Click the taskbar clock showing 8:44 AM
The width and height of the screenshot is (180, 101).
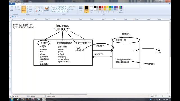165,99
